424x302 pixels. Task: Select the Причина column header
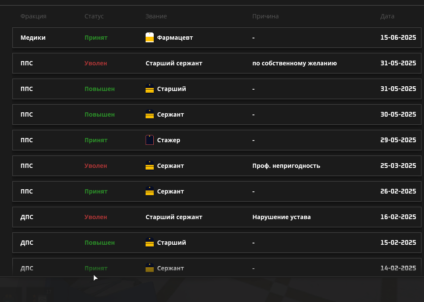coord(265,16)
